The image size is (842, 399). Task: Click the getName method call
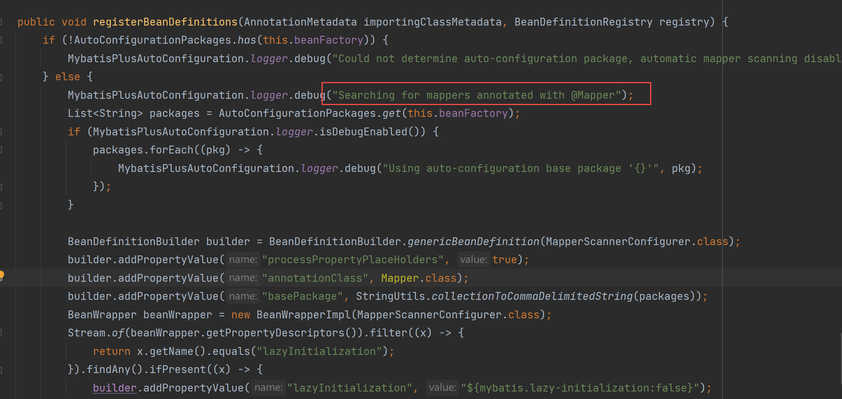click(171, 351)
